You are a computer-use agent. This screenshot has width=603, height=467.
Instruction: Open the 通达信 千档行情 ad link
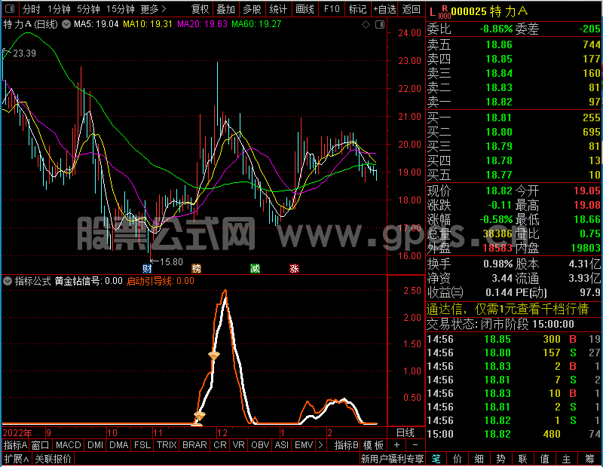507,309
